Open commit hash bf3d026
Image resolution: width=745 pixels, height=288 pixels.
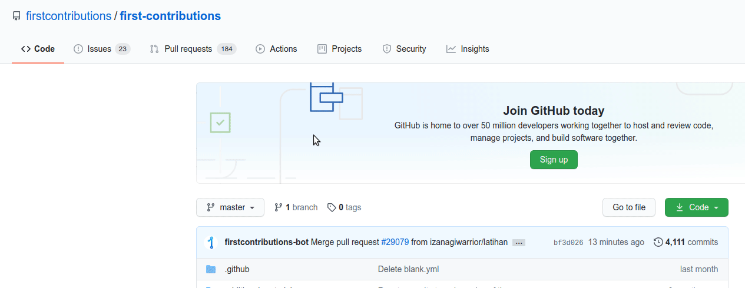point(568,243)
